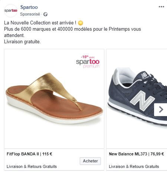Click the La Nouvelle Collection est arrivée text
Image resolution: width=167 pixels, height=172 pixels.
click(x=40, y=23)
